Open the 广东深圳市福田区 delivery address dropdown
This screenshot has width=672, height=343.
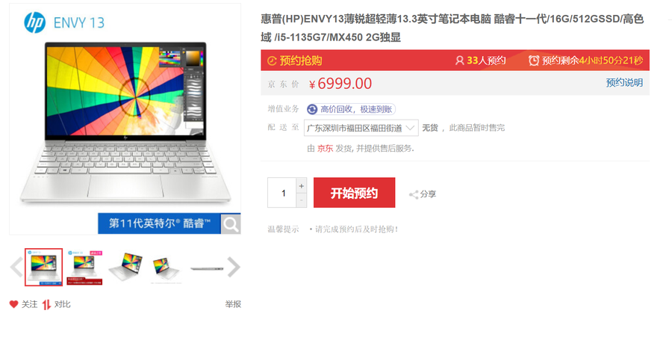pyautogui.click(x=361, y=128)
